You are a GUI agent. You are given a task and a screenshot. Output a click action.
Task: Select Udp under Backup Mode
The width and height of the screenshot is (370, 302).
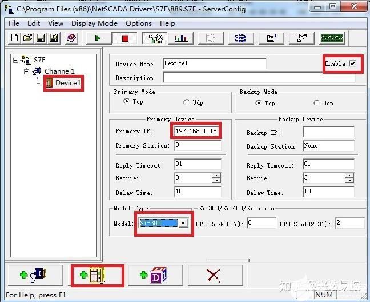(316, 103)
